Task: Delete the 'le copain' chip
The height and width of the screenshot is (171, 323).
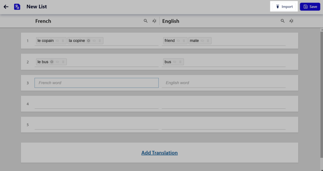Action: pyautogui.click(x=63, y=41)
